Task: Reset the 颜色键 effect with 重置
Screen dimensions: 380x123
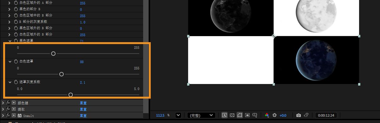Action: pyautogui.click(x=83, y=103)
